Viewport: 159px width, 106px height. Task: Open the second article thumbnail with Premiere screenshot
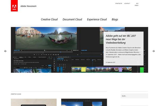84,102
